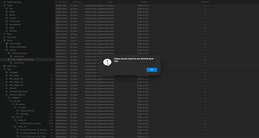Screen dimensions: 259x138
Task: Select the Week_01 tag
Action: click(22, 120)
